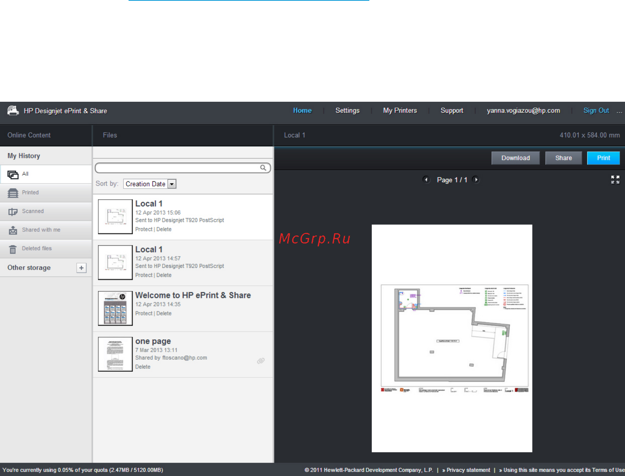Focus the file search input field
This screenshot has width=625, height=476.
click(x=183, y=168)
